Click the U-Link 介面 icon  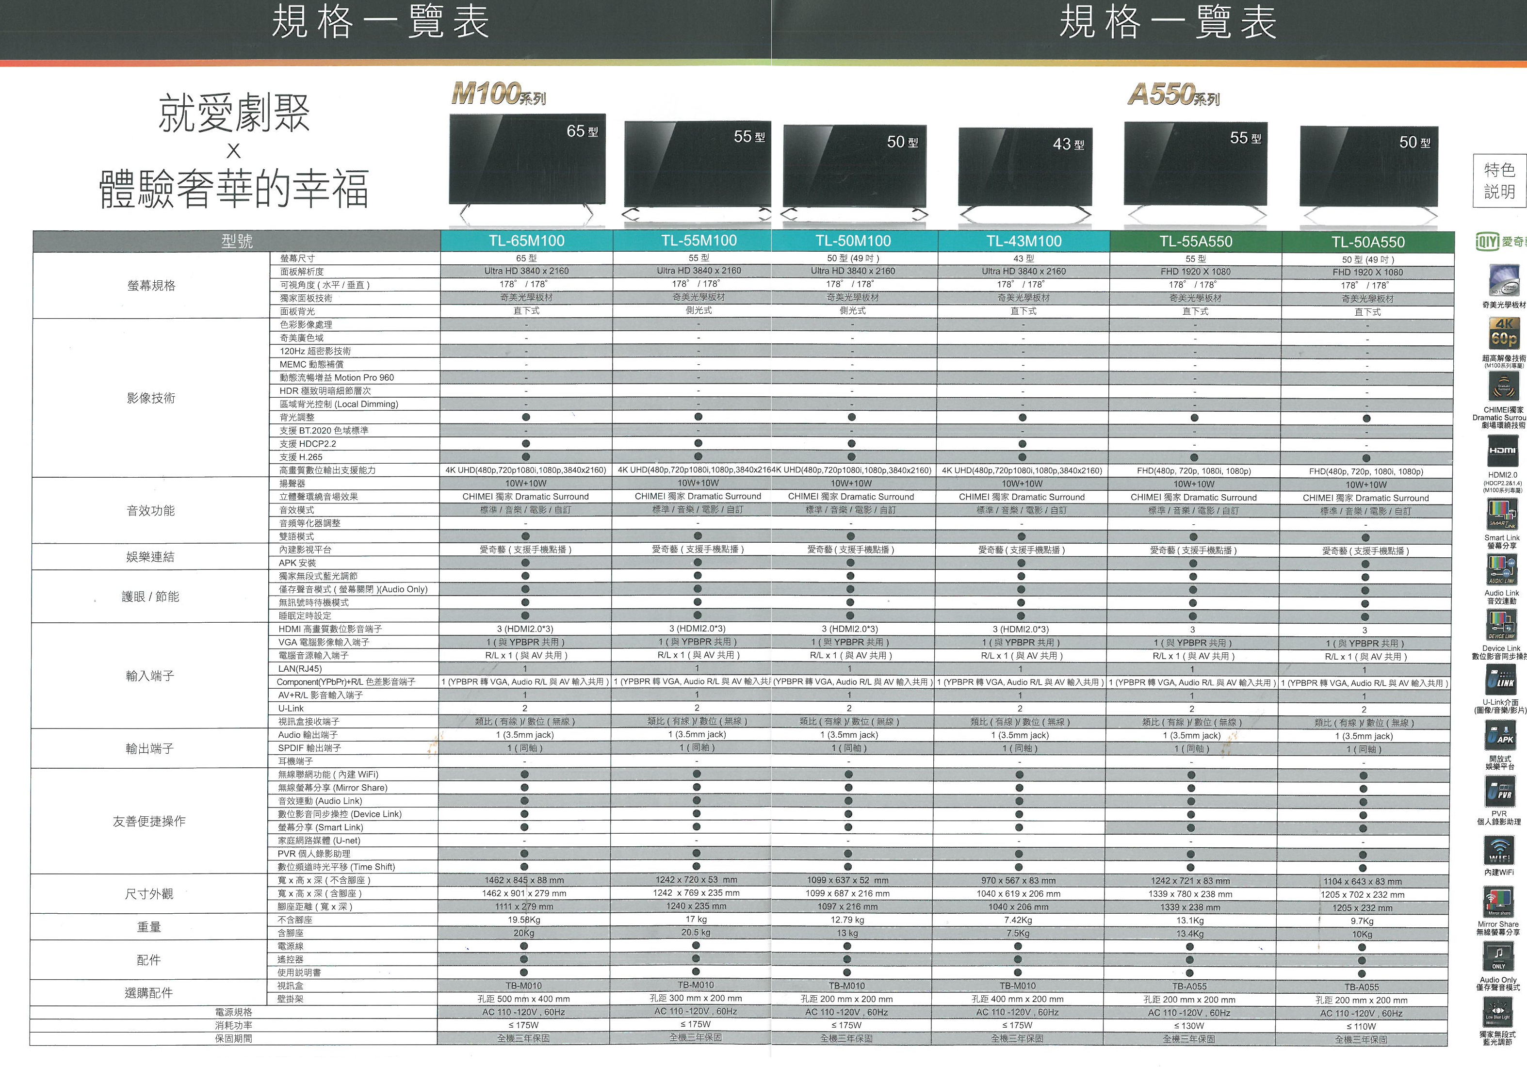(x=1501, y=679)
